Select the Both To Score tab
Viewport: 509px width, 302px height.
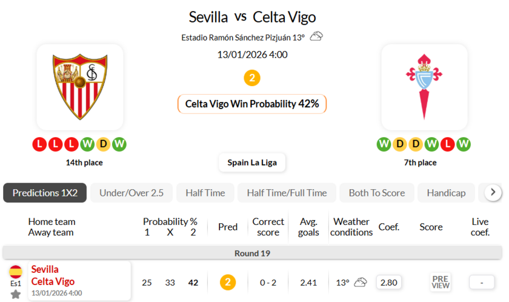[376, 193]
